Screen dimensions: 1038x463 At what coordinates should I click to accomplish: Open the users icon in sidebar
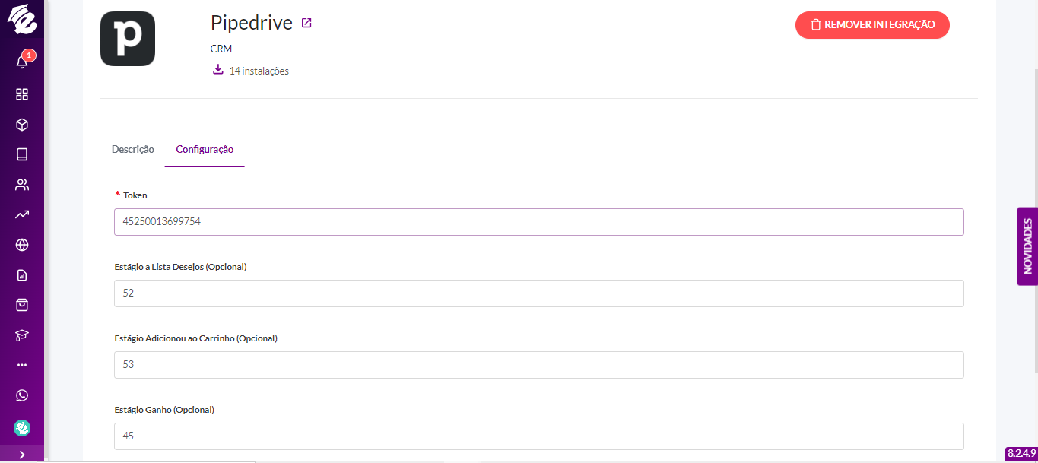22,185
